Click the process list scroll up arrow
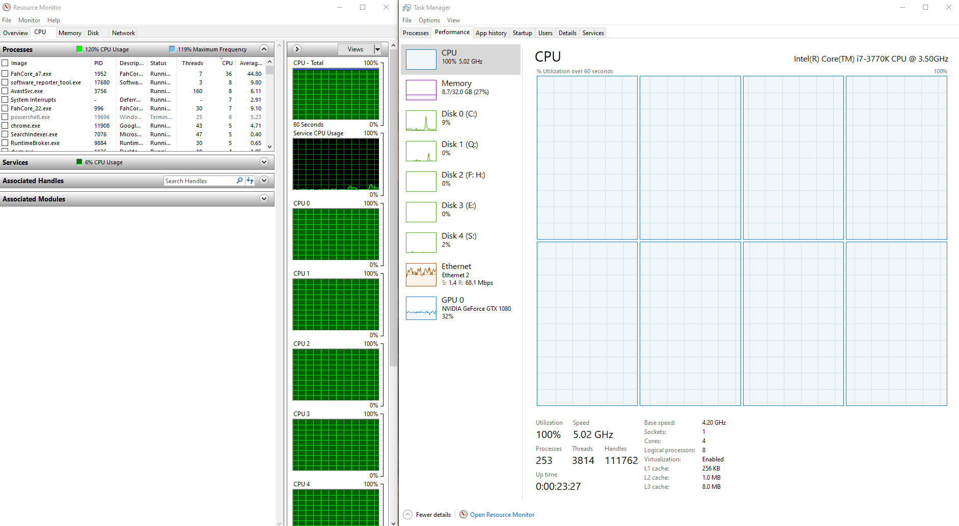Viewport: 959px width, 526px height. coord(270,62)
